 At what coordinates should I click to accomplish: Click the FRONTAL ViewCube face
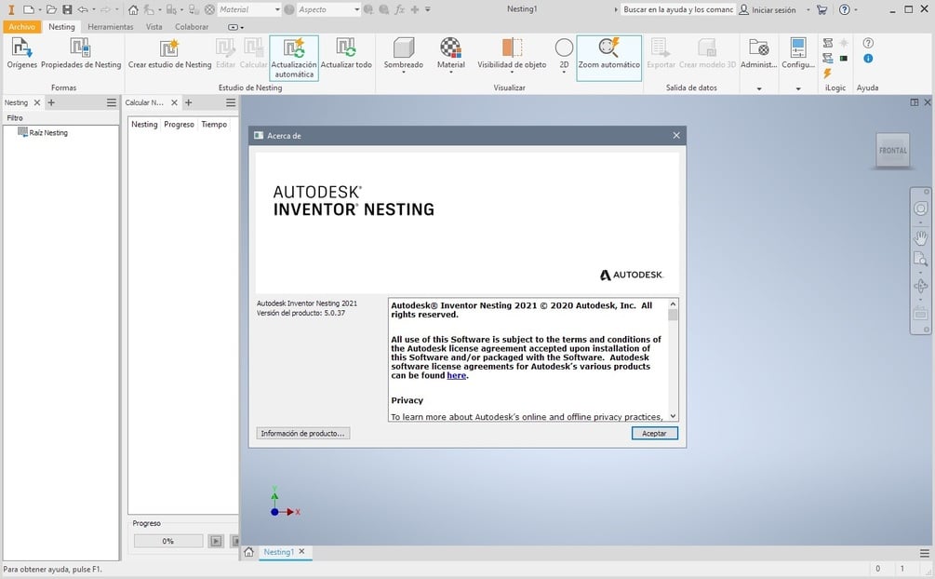pyautogui.click(x=892, y=151)
